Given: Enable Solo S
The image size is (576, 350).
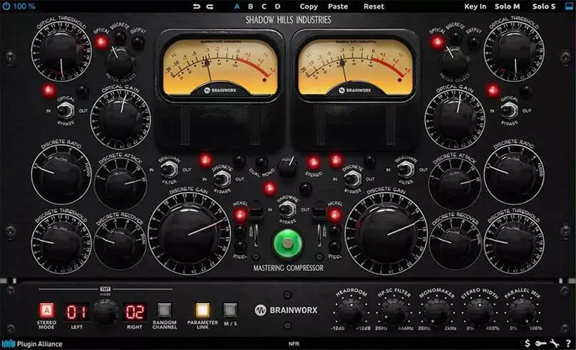Looking at the screenshot, I should click(544, 6).
